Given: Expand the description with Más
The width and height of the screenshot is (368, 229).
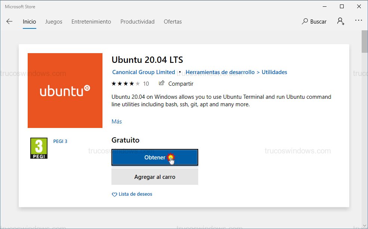Looking at the screenshot, I should click(x=116, y=121).
